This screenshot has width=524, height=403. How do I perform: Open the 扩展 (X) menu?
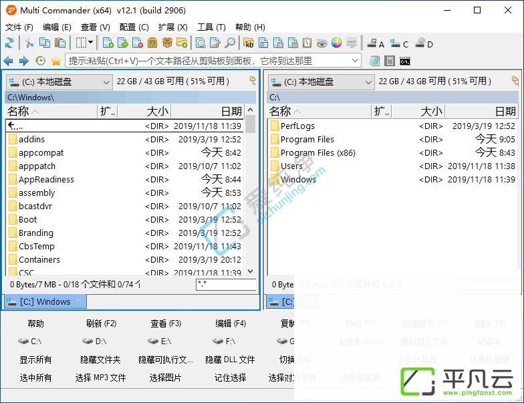(x=172, y=27)
